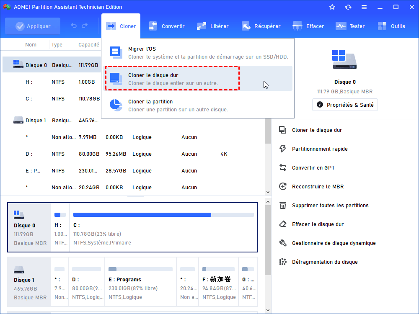419x314 pixels.
Task: Click the lightning Partitionnement rapide icon
Action: [x=283, y=149]
